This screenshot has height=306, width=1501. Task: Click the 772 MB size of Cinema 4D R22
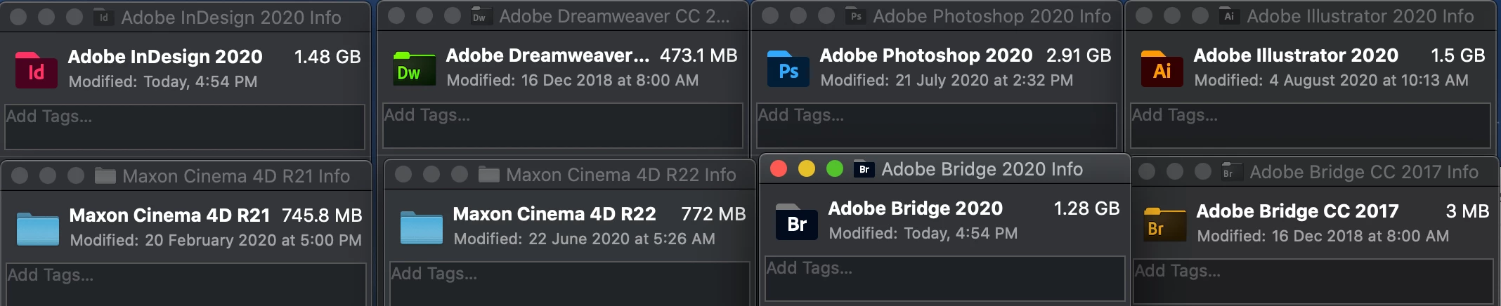(x=713, y=214)
